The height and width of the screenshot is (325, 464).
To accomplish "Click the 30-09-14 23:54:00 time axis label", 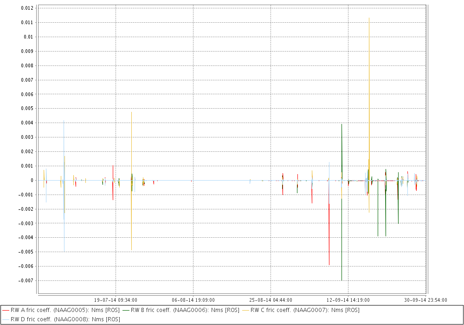I will pyautogui.click(x=425, y=300).
